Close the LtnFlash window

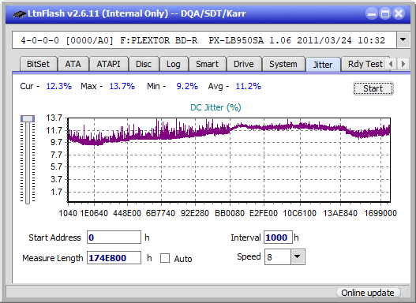(399, 13)
